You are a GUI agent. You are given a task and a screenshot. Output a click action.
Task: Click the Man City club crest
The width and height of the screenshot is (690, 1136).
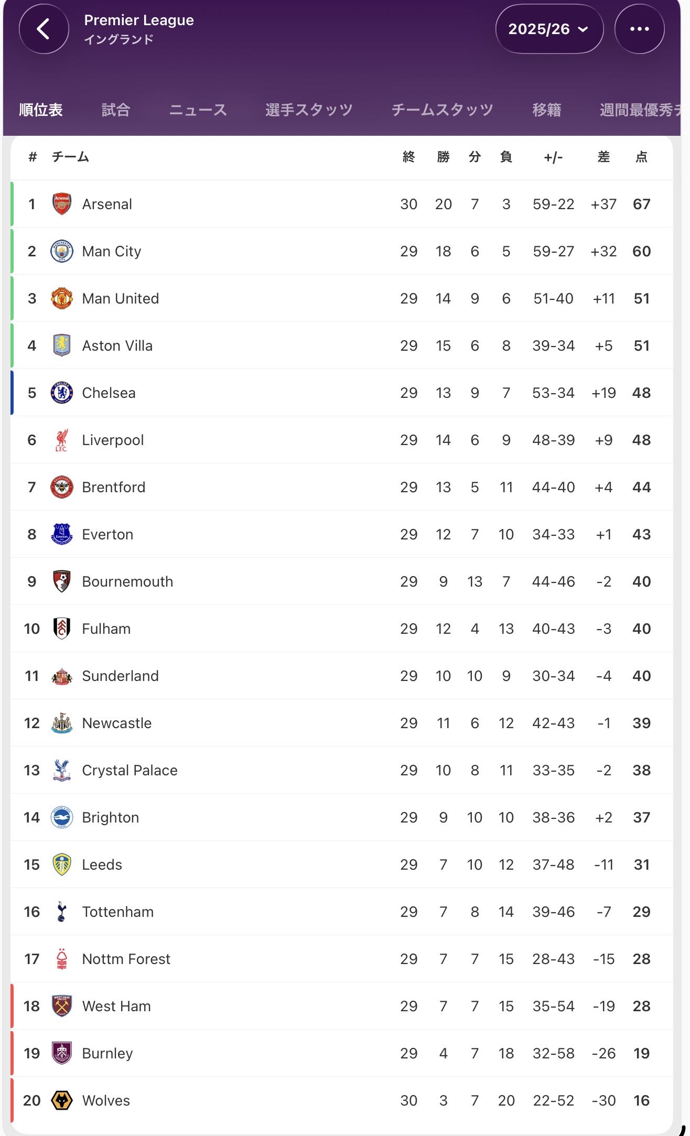tap(62, 251)
